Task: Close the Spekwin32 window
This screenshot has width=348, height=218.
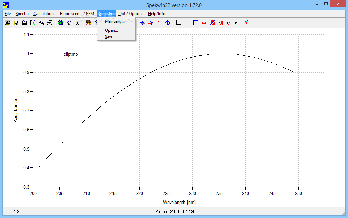Action: click(x=338, y=4)
